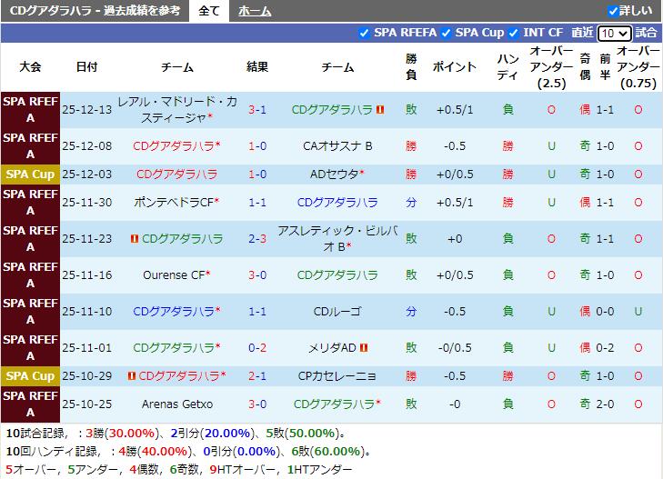Click red card icon beside CDグアダラハラ in 25-12-13 row
This screenshot has height=479, width=663.
(380, 110)
